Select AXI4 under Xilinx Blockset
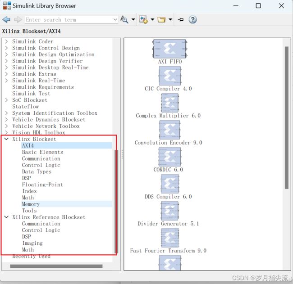Image resolution: width=293 pixels, height=284 pixels. [x=28, y=145]
